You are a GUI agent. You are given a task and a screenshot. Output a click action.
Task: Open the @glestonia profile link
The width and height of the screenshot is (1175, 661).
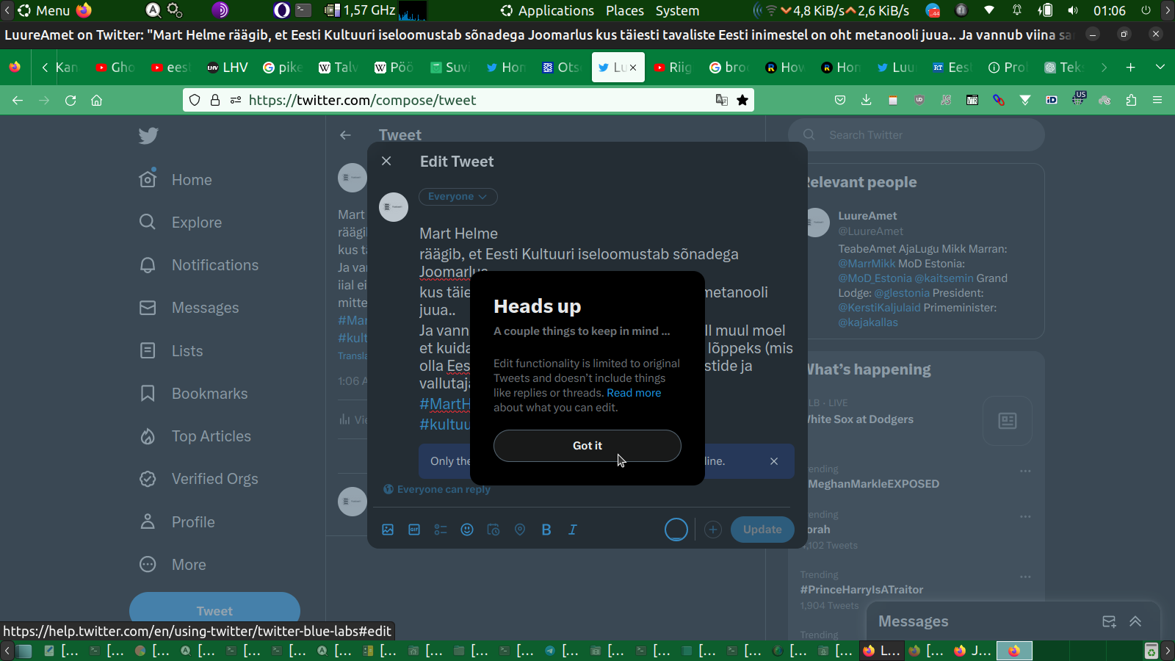(x=902, y=293)
